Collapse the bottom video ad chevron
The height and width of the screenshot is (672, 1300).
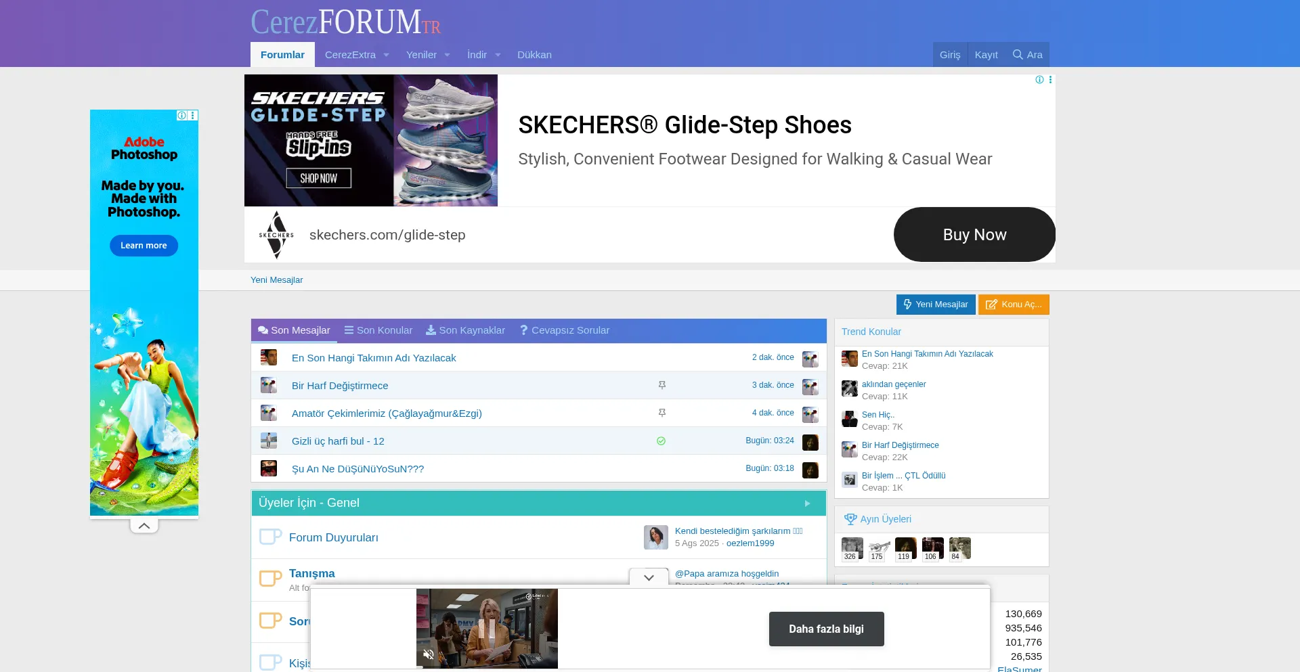(649, 577)
